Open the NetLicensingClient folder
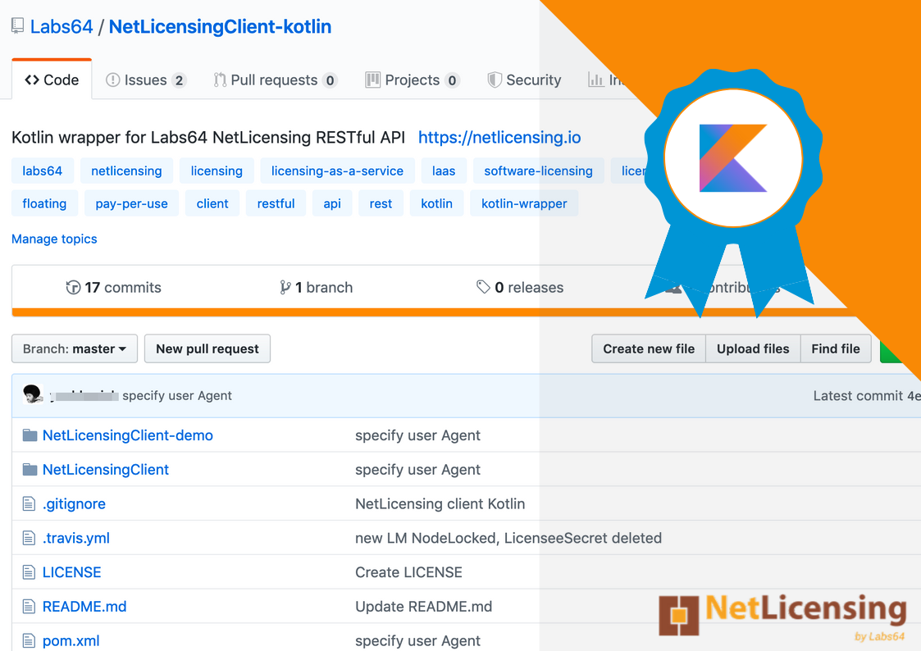 point(106,469)
